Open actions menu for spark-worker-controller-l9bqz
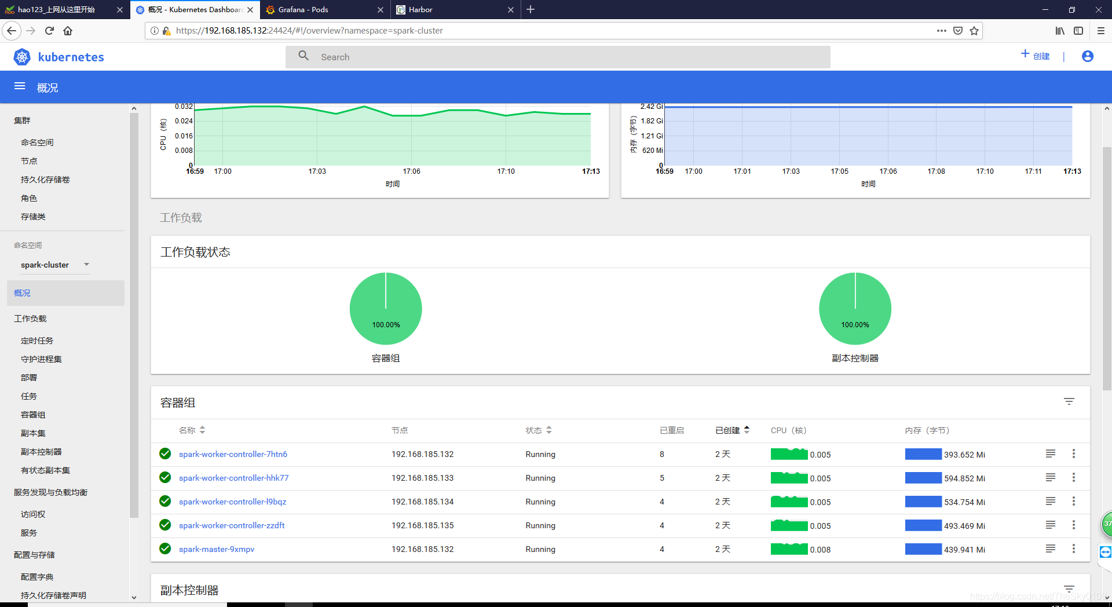The image size is (1112, 607). point(1073,501)
